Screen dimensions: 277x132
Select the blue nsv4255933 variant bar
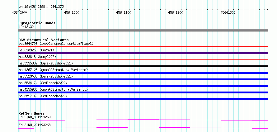[x=143, y=92]
